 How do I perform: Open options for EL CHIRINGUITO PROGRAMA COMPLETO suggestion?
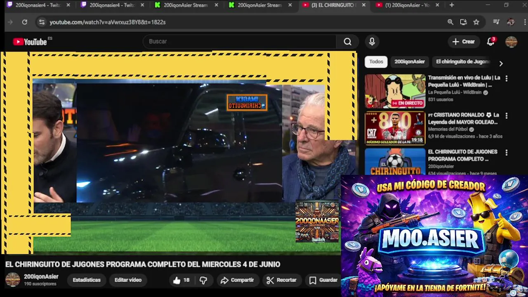(507, 153)
